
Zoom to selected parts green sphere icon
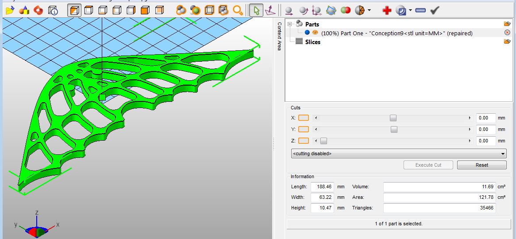[x=195, y=11]
